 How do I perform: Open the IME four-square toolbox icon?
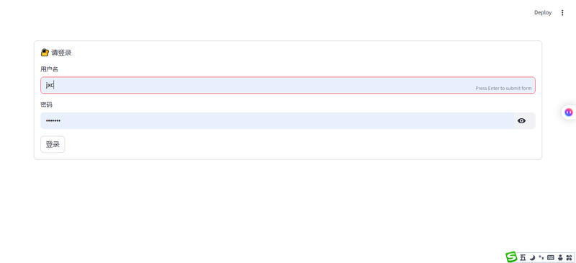click(x=569, y=257)
